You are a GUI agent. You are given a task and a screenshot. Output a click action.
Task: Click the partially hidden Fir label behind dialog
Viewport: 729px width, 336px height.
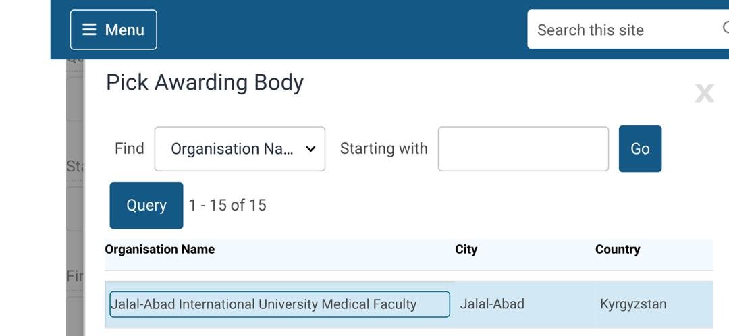(74, 277)
